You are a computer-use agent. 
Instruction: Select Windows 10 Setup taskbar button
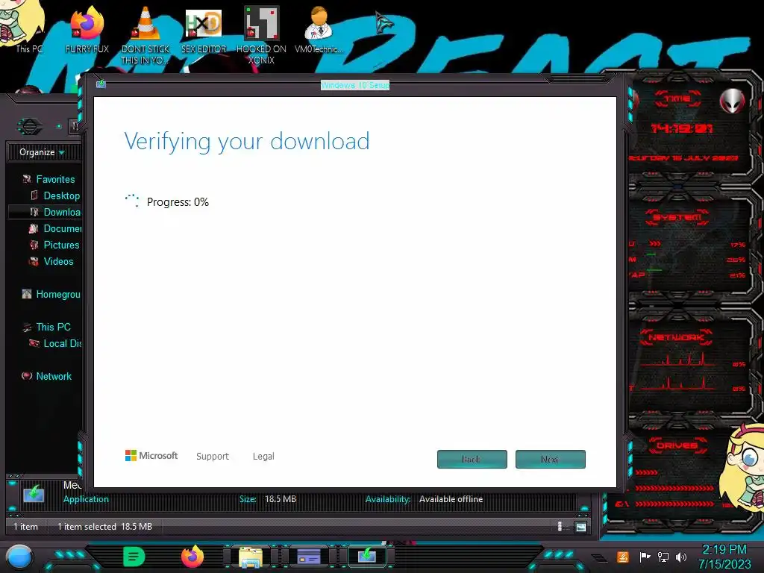(367, 557)
